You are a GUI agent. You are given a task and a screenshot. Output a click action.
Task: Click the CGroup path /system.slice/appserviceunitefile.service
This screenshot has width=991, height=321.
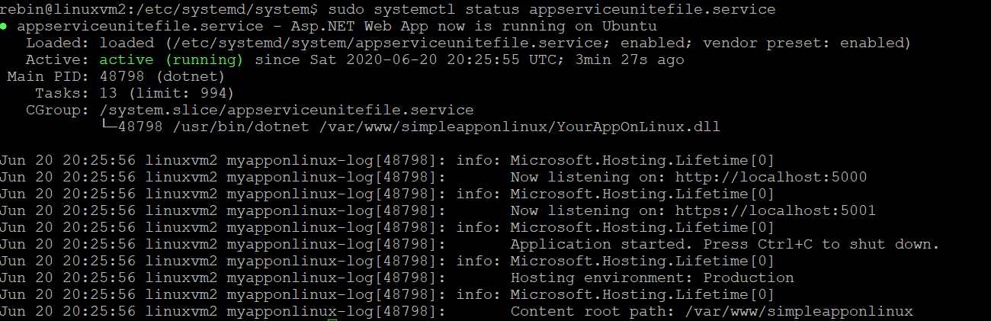click(x=287, y=110)
